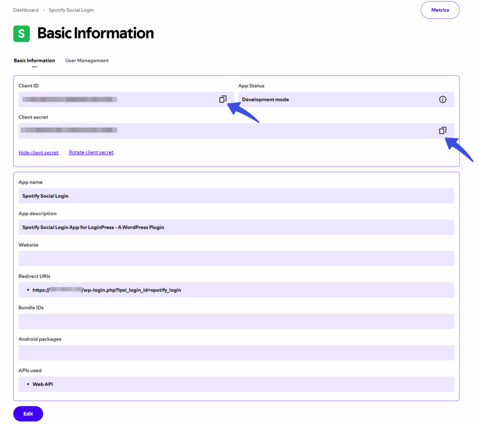Click the green S app logo

pyautogui.click(x=22, y=34)
